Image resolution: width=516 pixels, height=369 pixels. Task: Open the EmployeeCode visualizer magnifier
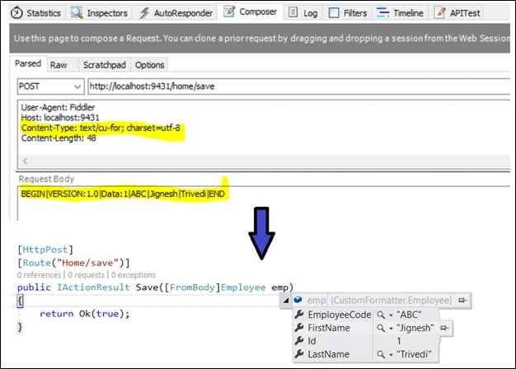(x=381, y=315)
